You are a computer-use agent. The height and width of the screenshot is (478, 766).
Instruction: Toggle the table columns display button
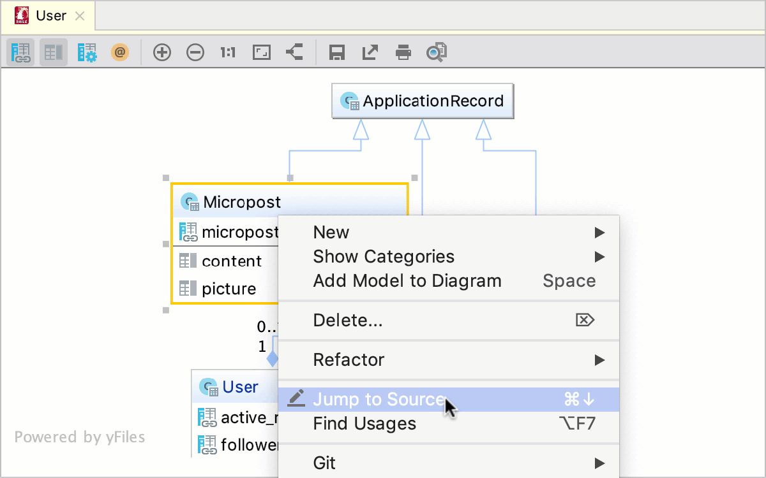click(54, 52)
